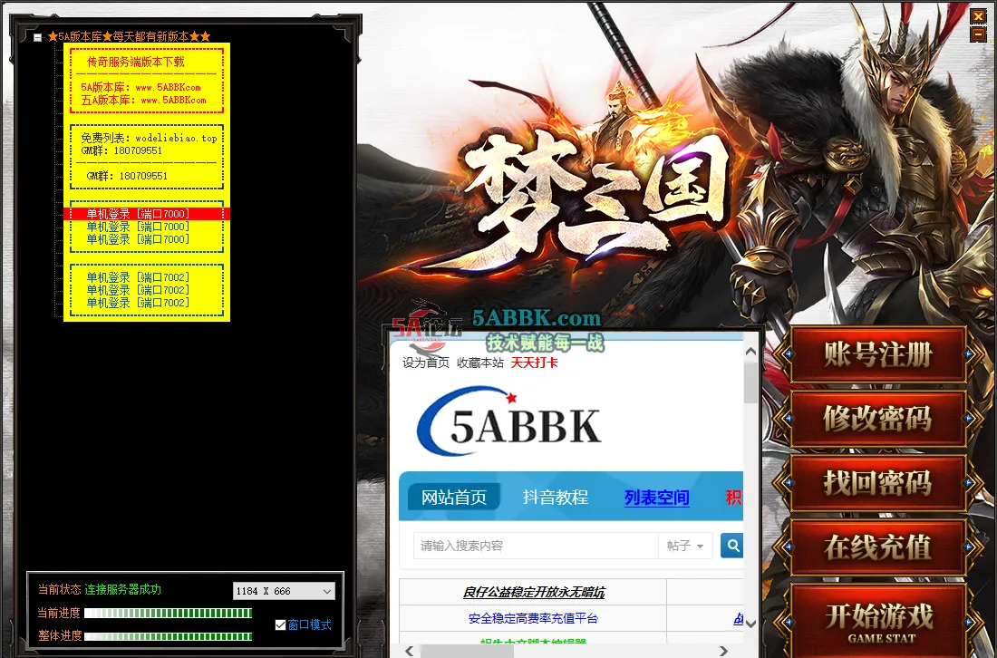Click 设为首页 link in web panel
The image size is (997, 658).
[425, 363]
